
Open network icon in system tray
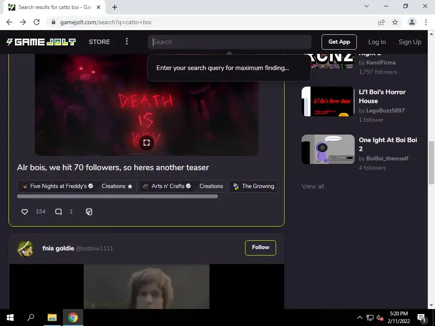tap(370, 318)
